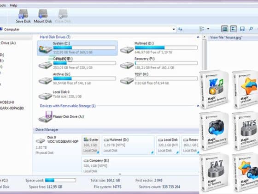The width and height of the screenshot is (258, 194).
Task: Click the Drive Manager panel header
Action: pos(116,130)
